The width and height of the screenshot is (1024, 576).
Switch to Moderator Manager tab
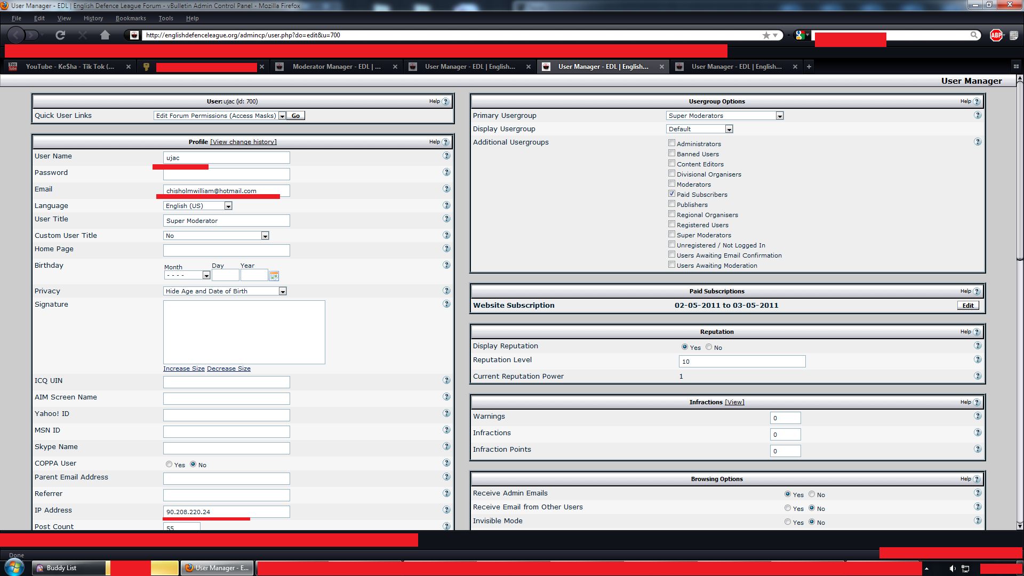pyautogui.click(x=336, y=67)
